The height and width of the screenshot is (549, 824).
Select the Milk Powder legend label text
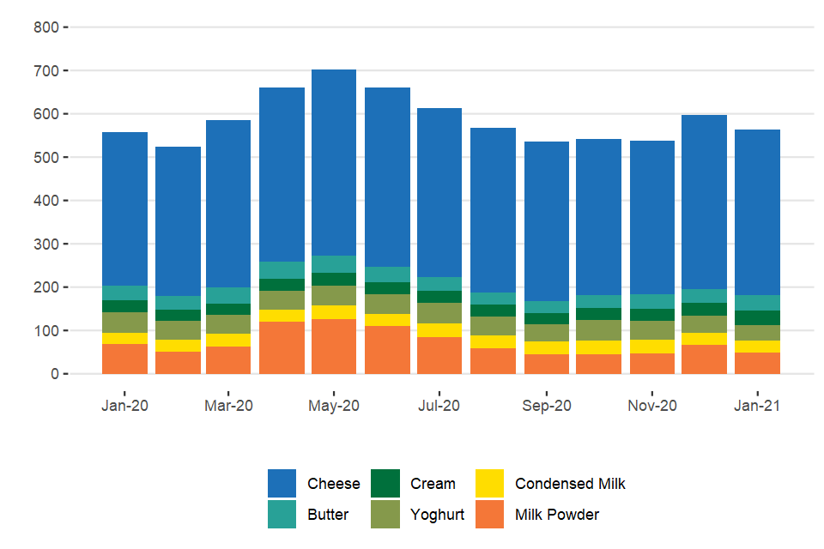click(557, 515)
